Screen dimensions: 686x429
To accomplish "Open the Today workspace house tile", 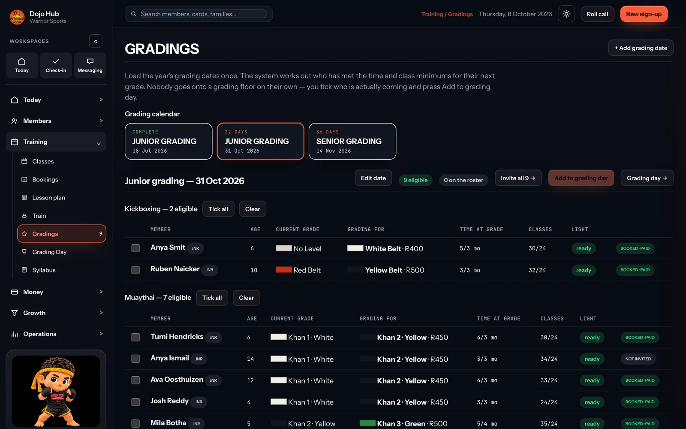I will click(22, 65).
